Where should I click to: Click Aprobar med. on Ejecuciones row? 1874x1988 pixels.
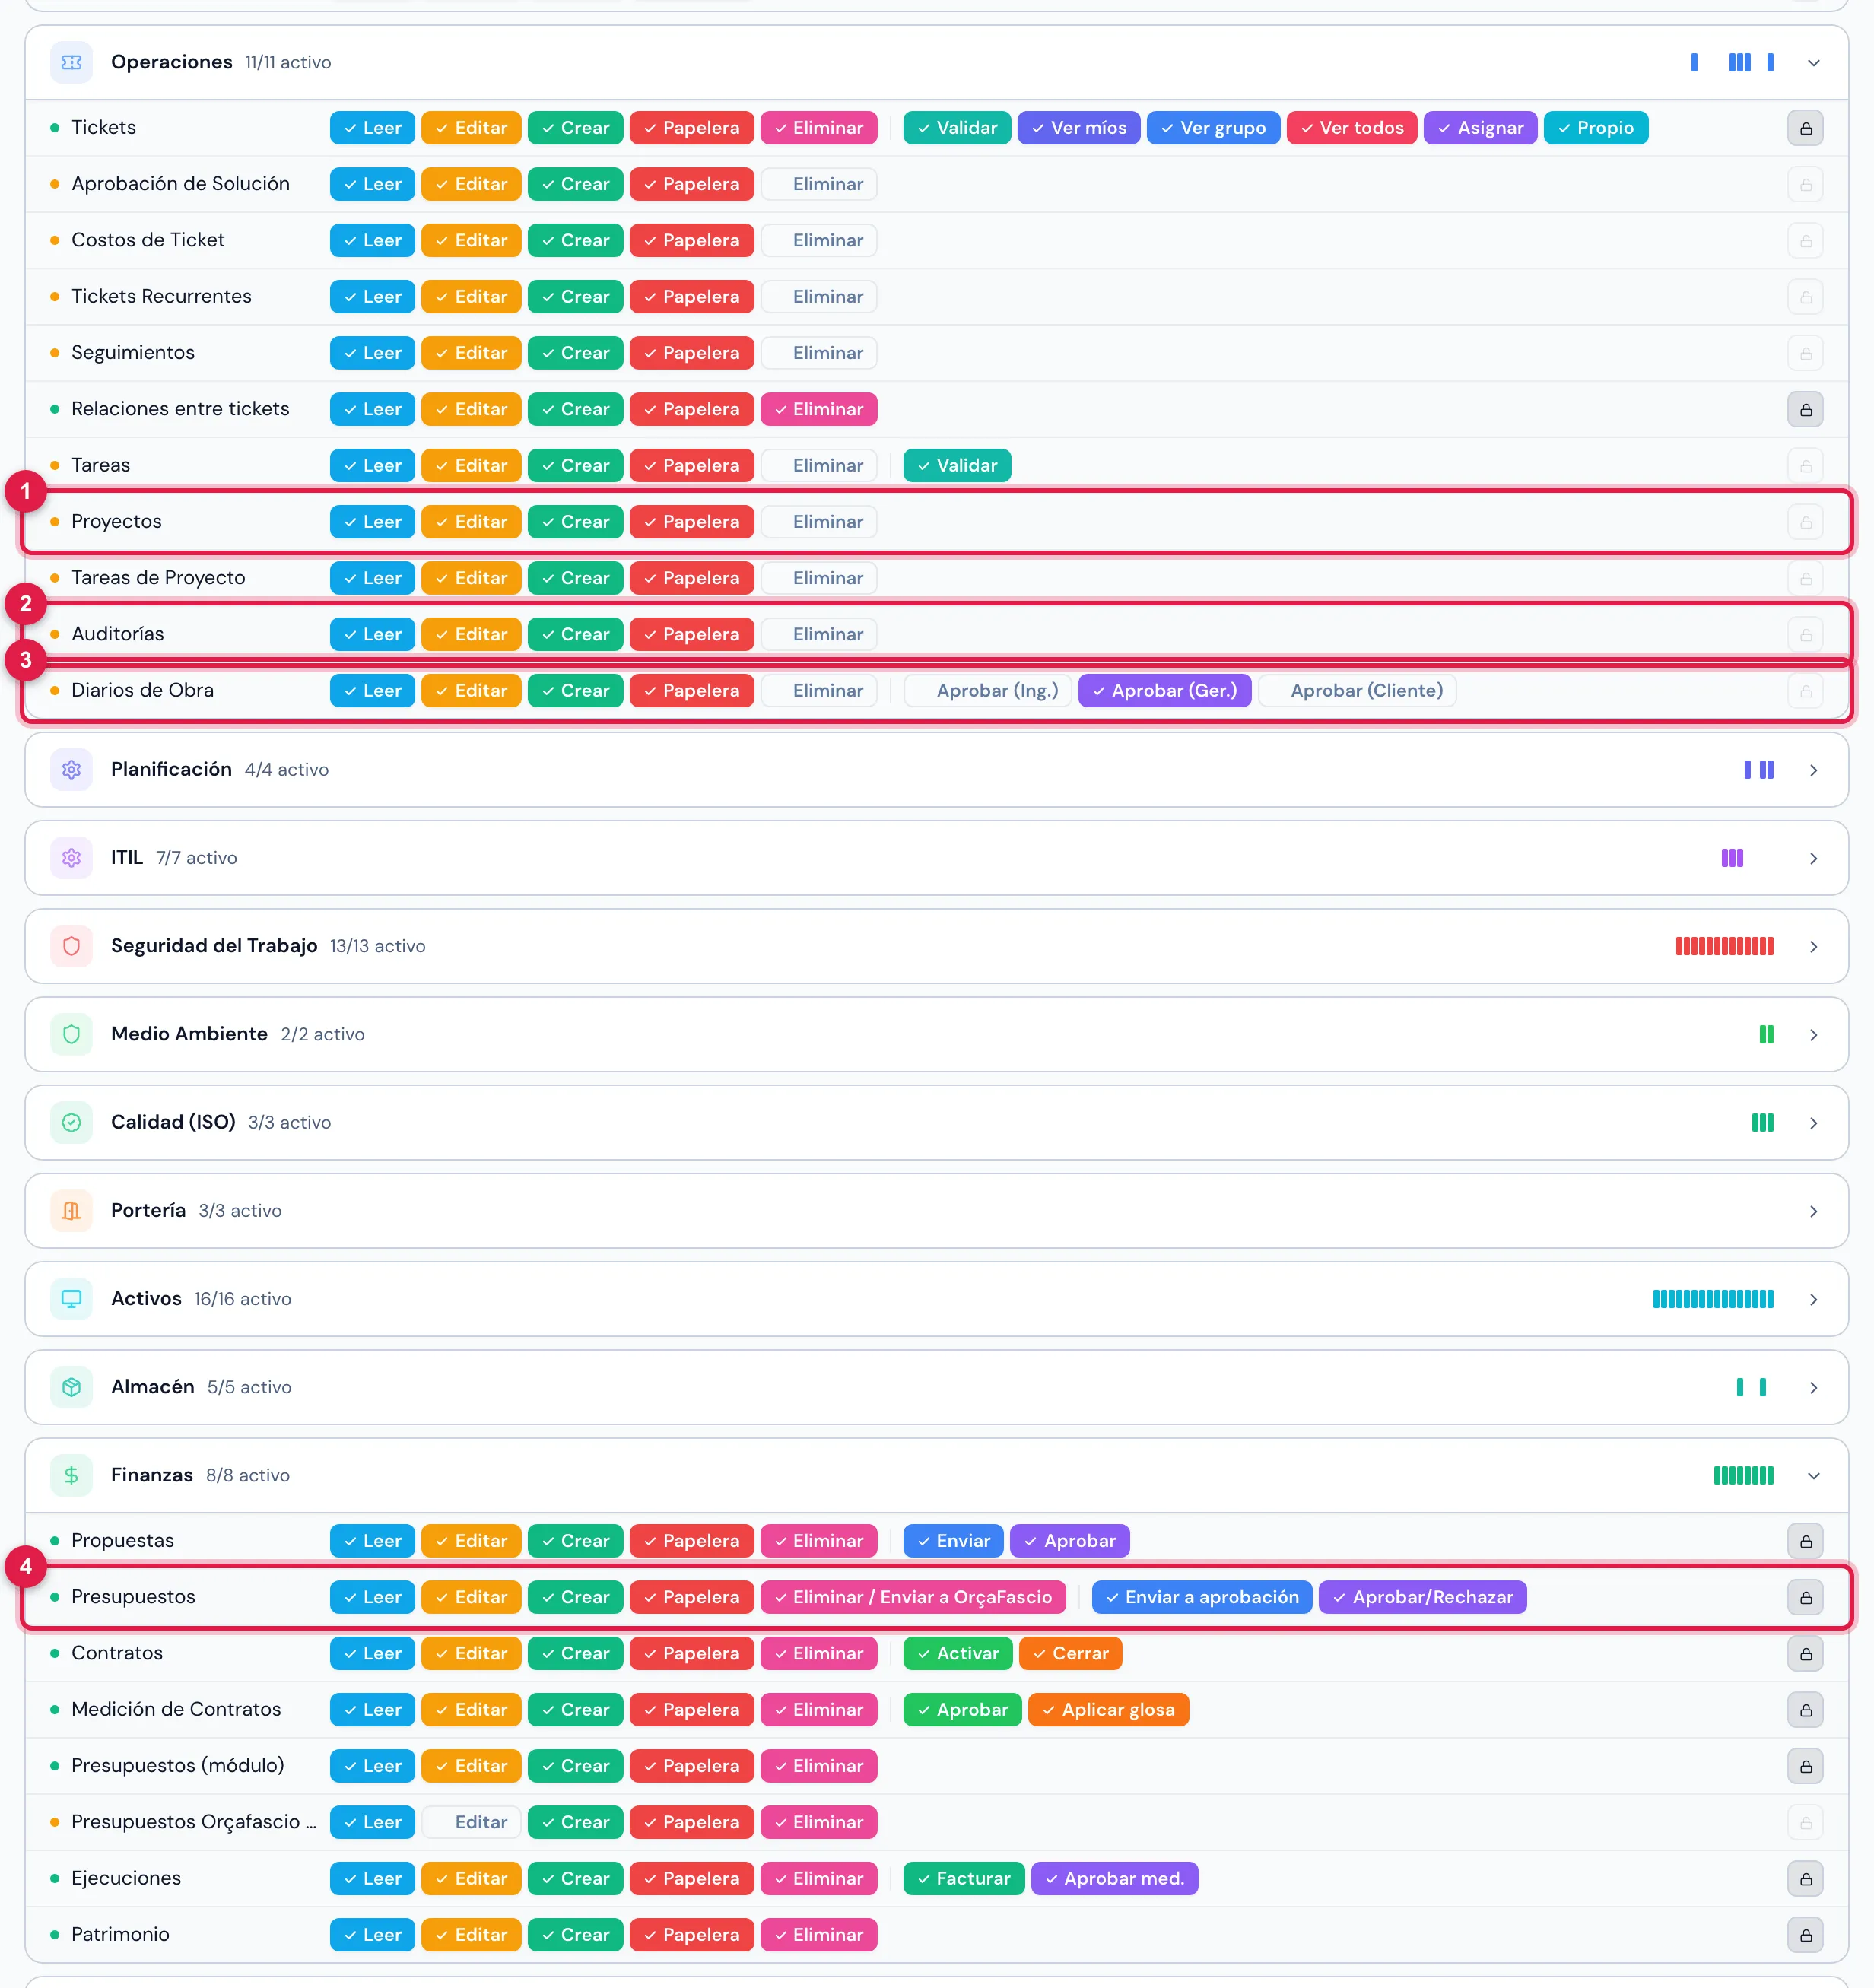(x=1114, y=1878)
